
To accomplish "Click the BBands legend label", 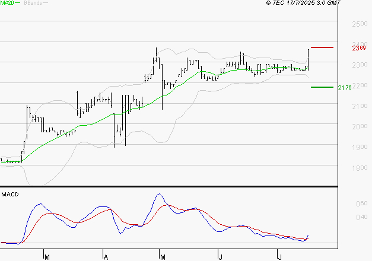I will coord(33,3).
